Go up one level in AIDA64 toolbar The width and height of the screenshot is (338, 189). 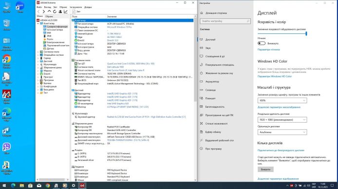49,12
